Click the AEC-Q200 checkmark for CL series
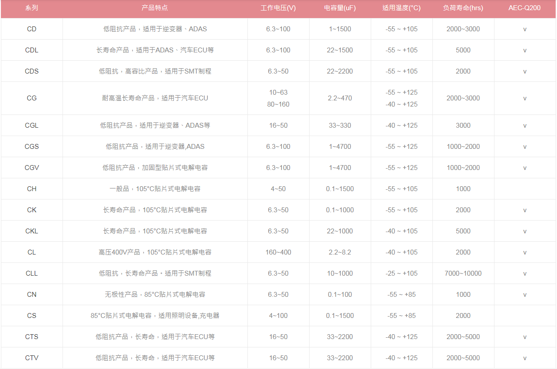This screenshot has width=557, height=369. [524, 252]
